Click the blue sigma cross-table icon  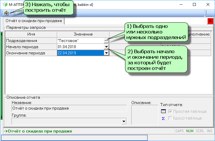[163, 118]
